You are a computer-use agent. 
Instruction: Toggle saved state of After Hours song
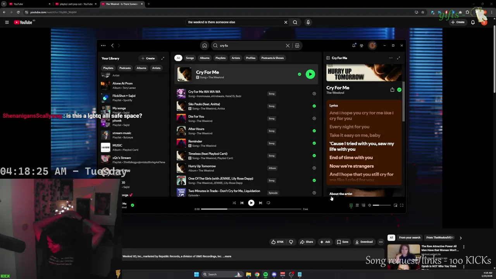pyautogui.click(x=314, y=131)
